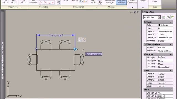Click the move gizmo icon near the cursor
The height and width of the screenshot is (99, 177).
[84, 40]
